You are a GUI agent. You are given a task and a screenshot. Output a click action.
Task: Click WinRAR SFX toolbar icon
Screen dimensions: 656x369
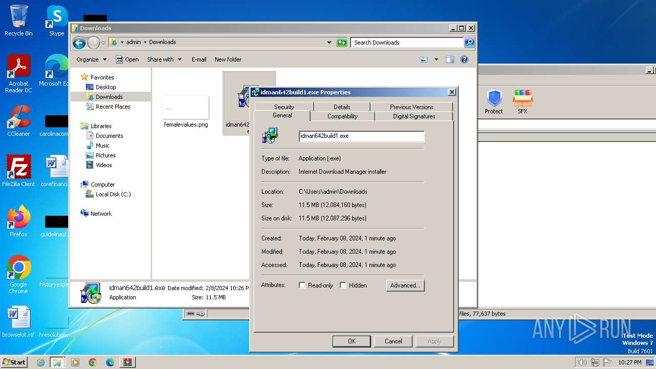point(522,101)
